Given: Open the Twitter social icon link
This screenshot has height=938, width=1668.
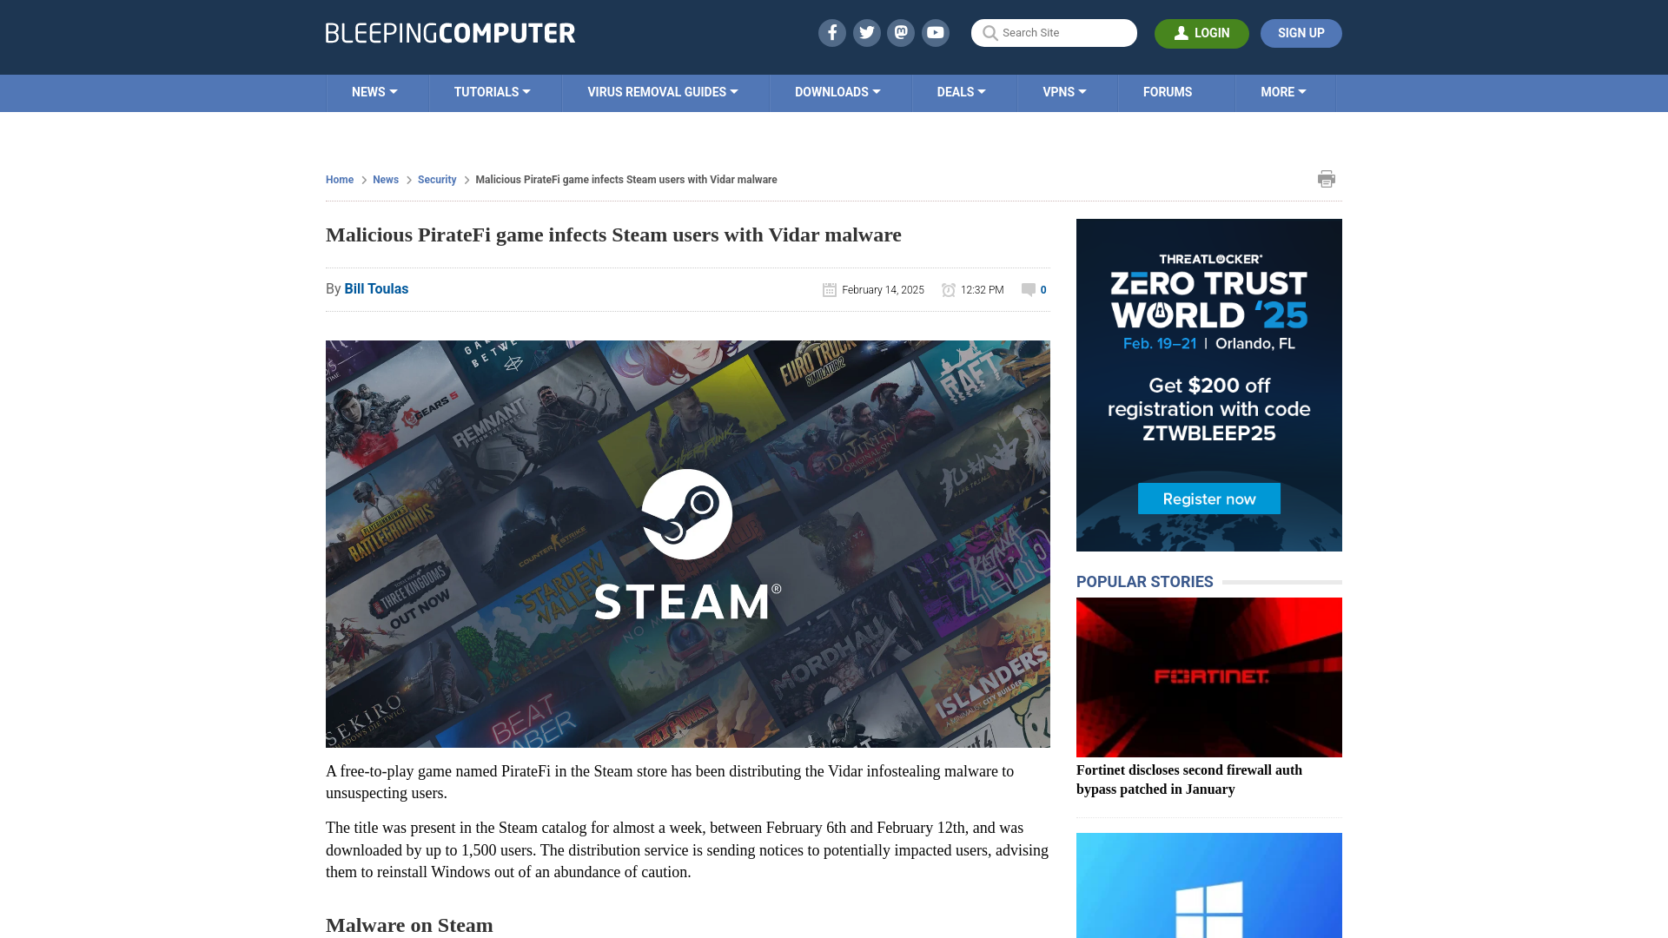Looking at the screenshot, I should point(866,32).
